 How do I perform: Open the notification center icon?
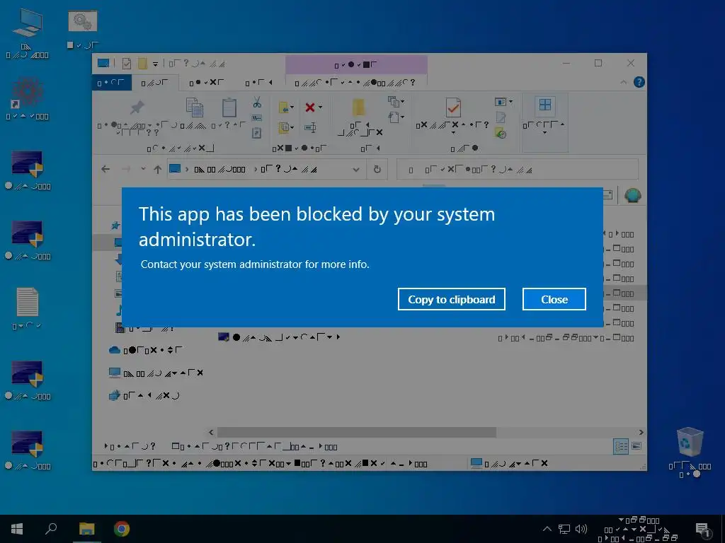(x=702, y=529)
